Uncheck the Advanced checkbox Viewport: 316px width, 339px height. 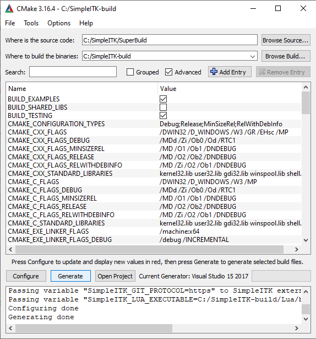point(168,72)
